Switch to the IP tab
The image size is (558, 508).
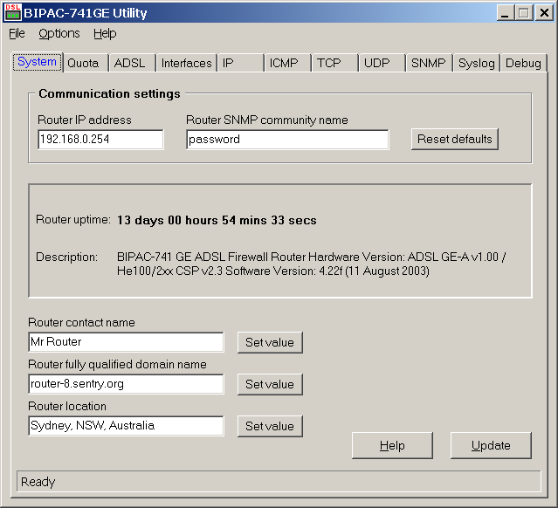click(x=241, y=63)
